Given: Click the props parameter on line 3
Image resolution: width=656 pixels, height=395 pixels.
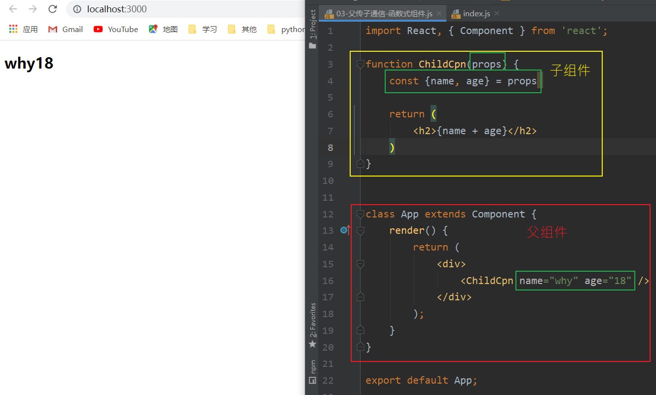Looking at the screenshot, I should (487, 64).
